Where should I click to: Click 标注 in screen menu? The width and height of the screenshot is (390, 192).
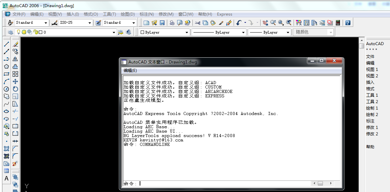(370, 121)
